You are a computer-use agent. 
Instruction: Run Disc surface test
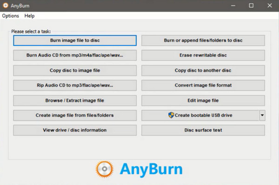click(x=203, y=130)
